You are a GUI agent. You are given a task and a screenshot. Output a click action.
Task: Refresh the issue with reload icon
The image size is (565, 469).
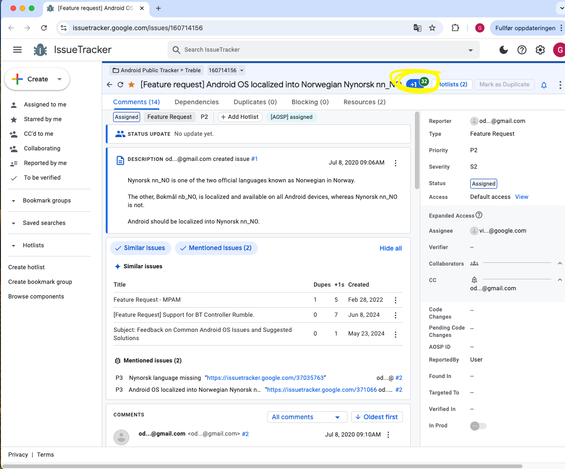point(120,85)
